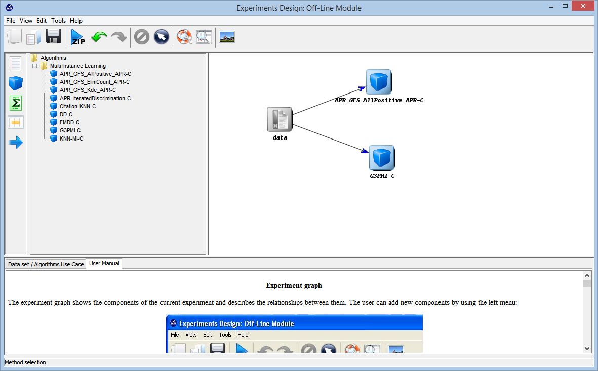Open the View menu
The height and width of the screenshot is (371, 598).
[x=26, y=21]
